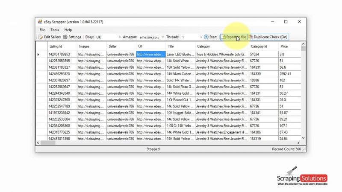Select listing id 141973236642 cell

coord(62,113)
